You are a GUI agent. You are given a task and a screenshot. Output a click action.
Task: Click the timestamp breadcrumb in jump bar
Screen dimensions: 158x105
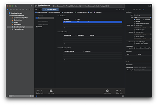[98, 12]
